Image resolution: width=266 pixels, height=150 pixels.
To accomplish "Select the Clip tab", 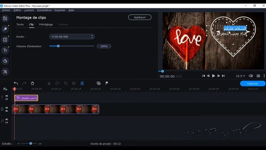I will (32, 25).
